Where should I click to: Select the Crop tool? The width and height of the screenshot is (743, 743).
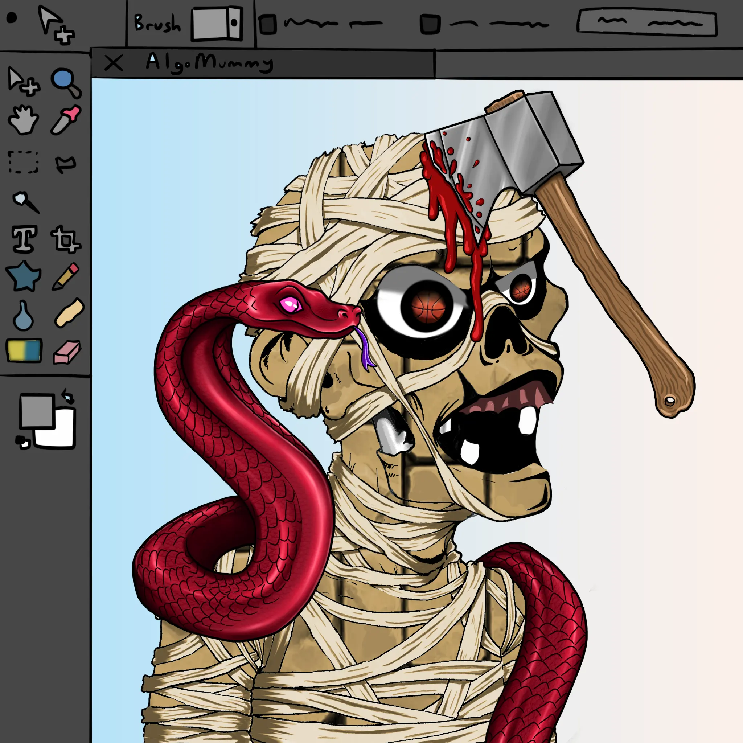(65, 239)
